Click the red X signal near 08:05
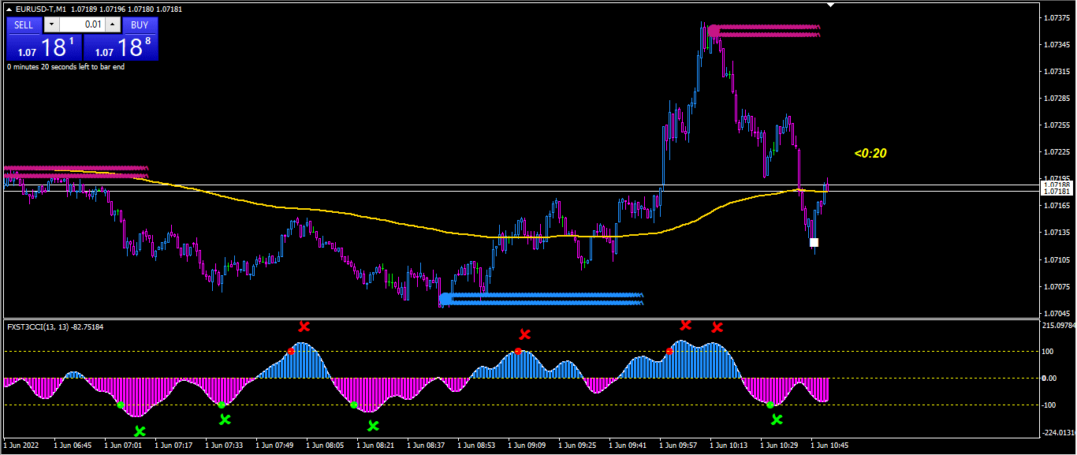The image size is (1077, 455). click(x=304, y=326)
